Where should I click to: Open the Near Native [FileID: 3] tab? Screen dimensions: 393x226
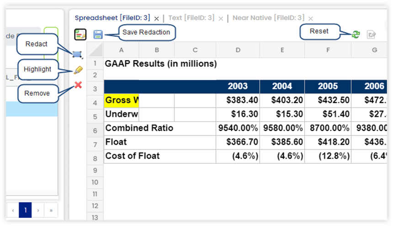coord(268,18)
